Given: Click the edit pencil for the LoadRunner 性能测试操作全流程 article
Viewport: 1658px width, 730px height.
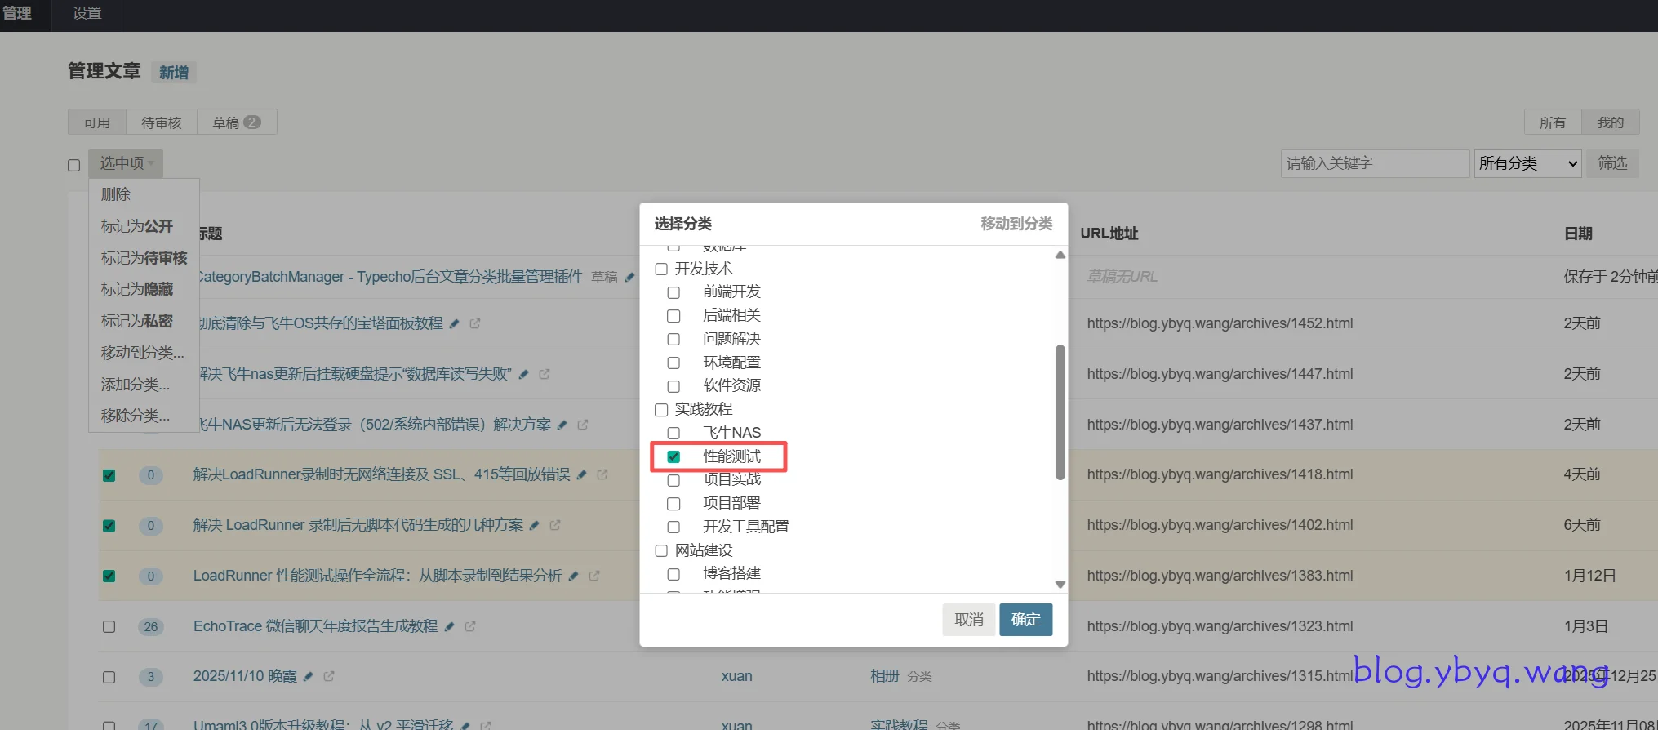Looking at the screenshot, I should pyautogui.click(x=574, y=576).
